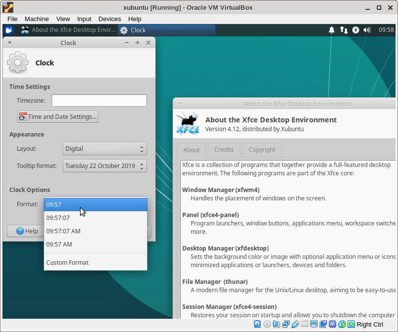Click the VirtualBox shared folders status icon
Image resolution: width=398 pixels, height=332 pixels.
click(305, 324)
